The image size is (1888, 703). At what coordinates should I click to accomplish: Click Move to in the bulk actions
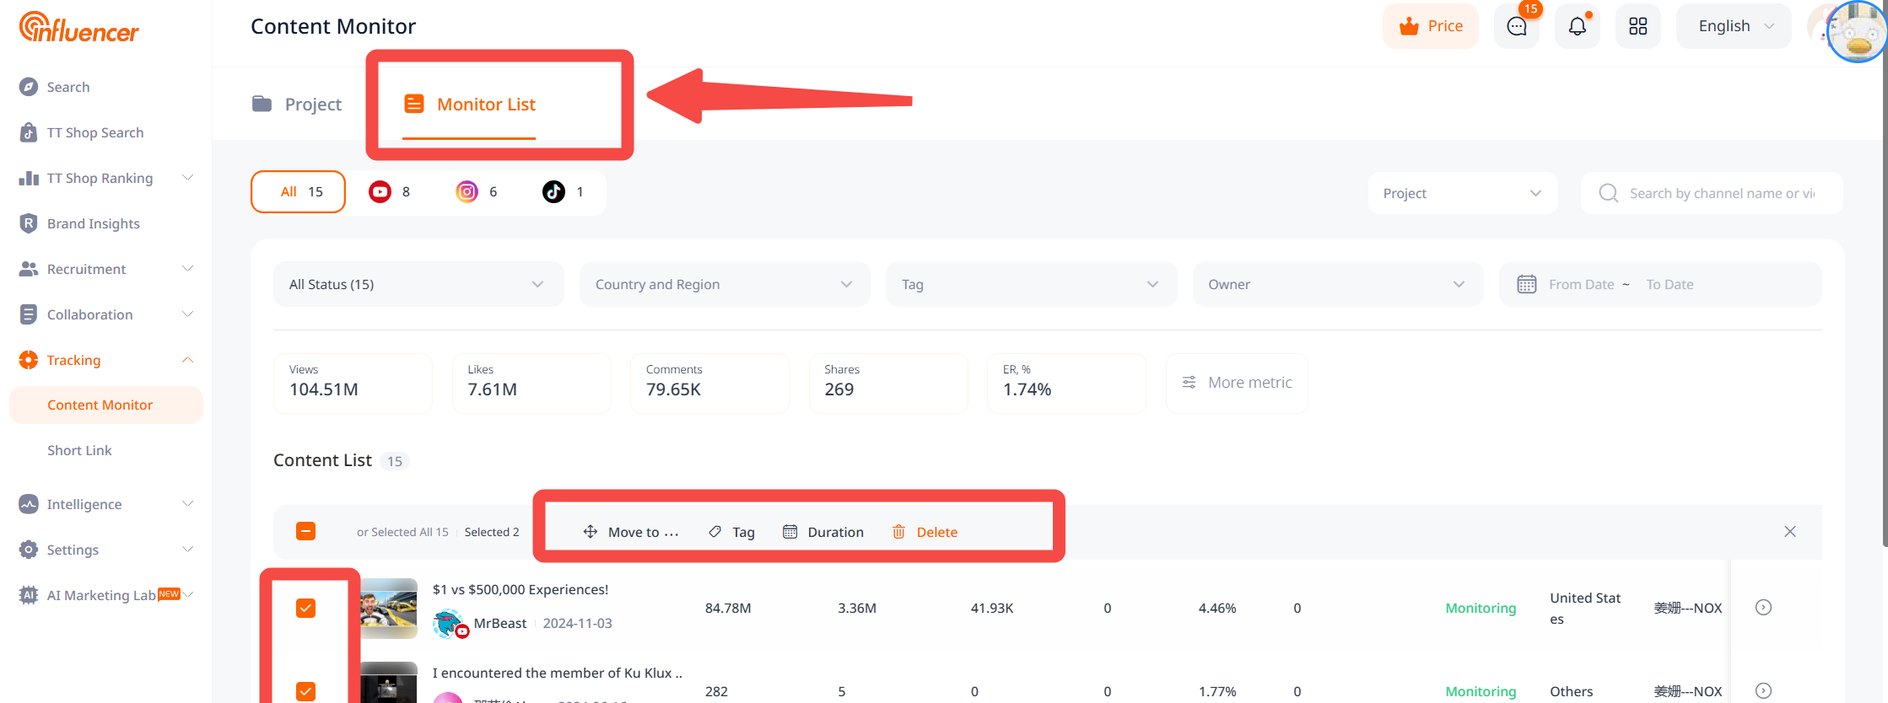(x=630, y=532)
